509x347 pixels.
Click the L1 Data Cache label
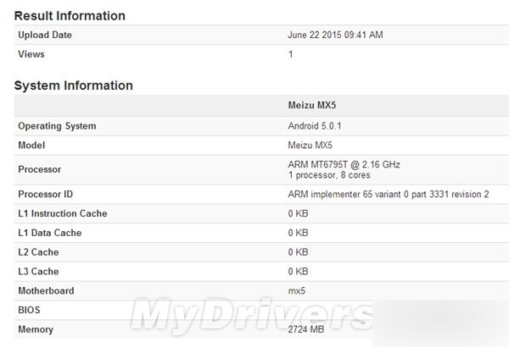(59, 233)
